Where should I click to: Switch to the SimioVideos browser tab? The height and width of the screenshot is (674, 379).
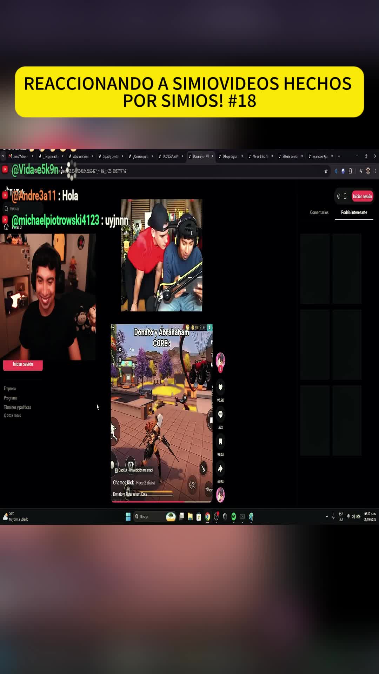(x=20, y=156)
